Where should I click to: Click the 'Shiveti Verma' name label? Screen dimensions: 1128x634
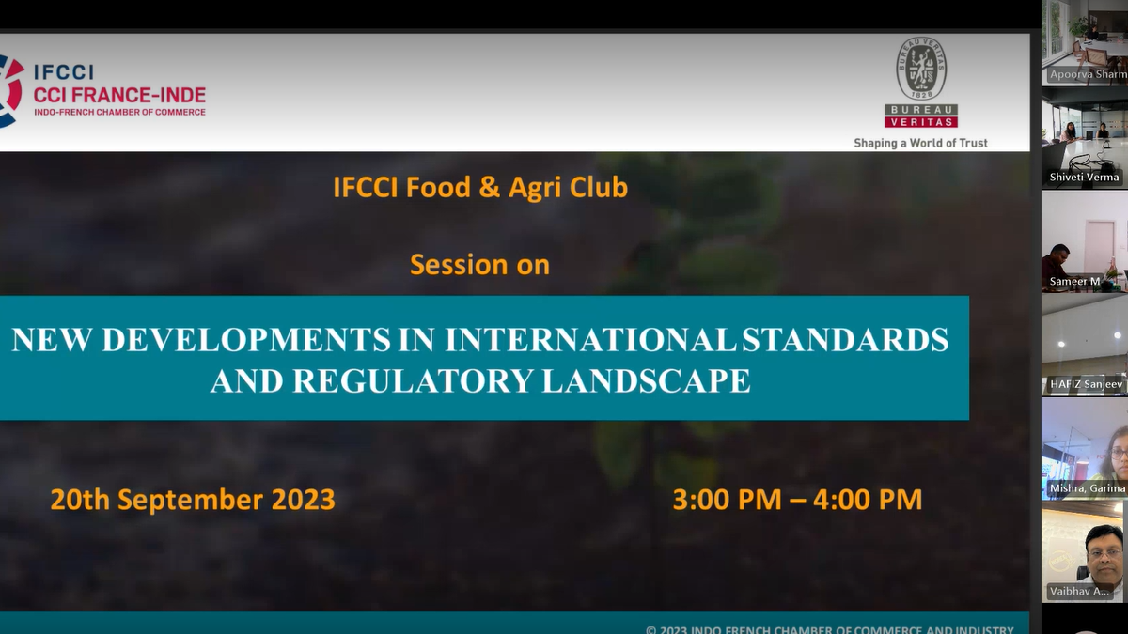[x=1084, y=177]
